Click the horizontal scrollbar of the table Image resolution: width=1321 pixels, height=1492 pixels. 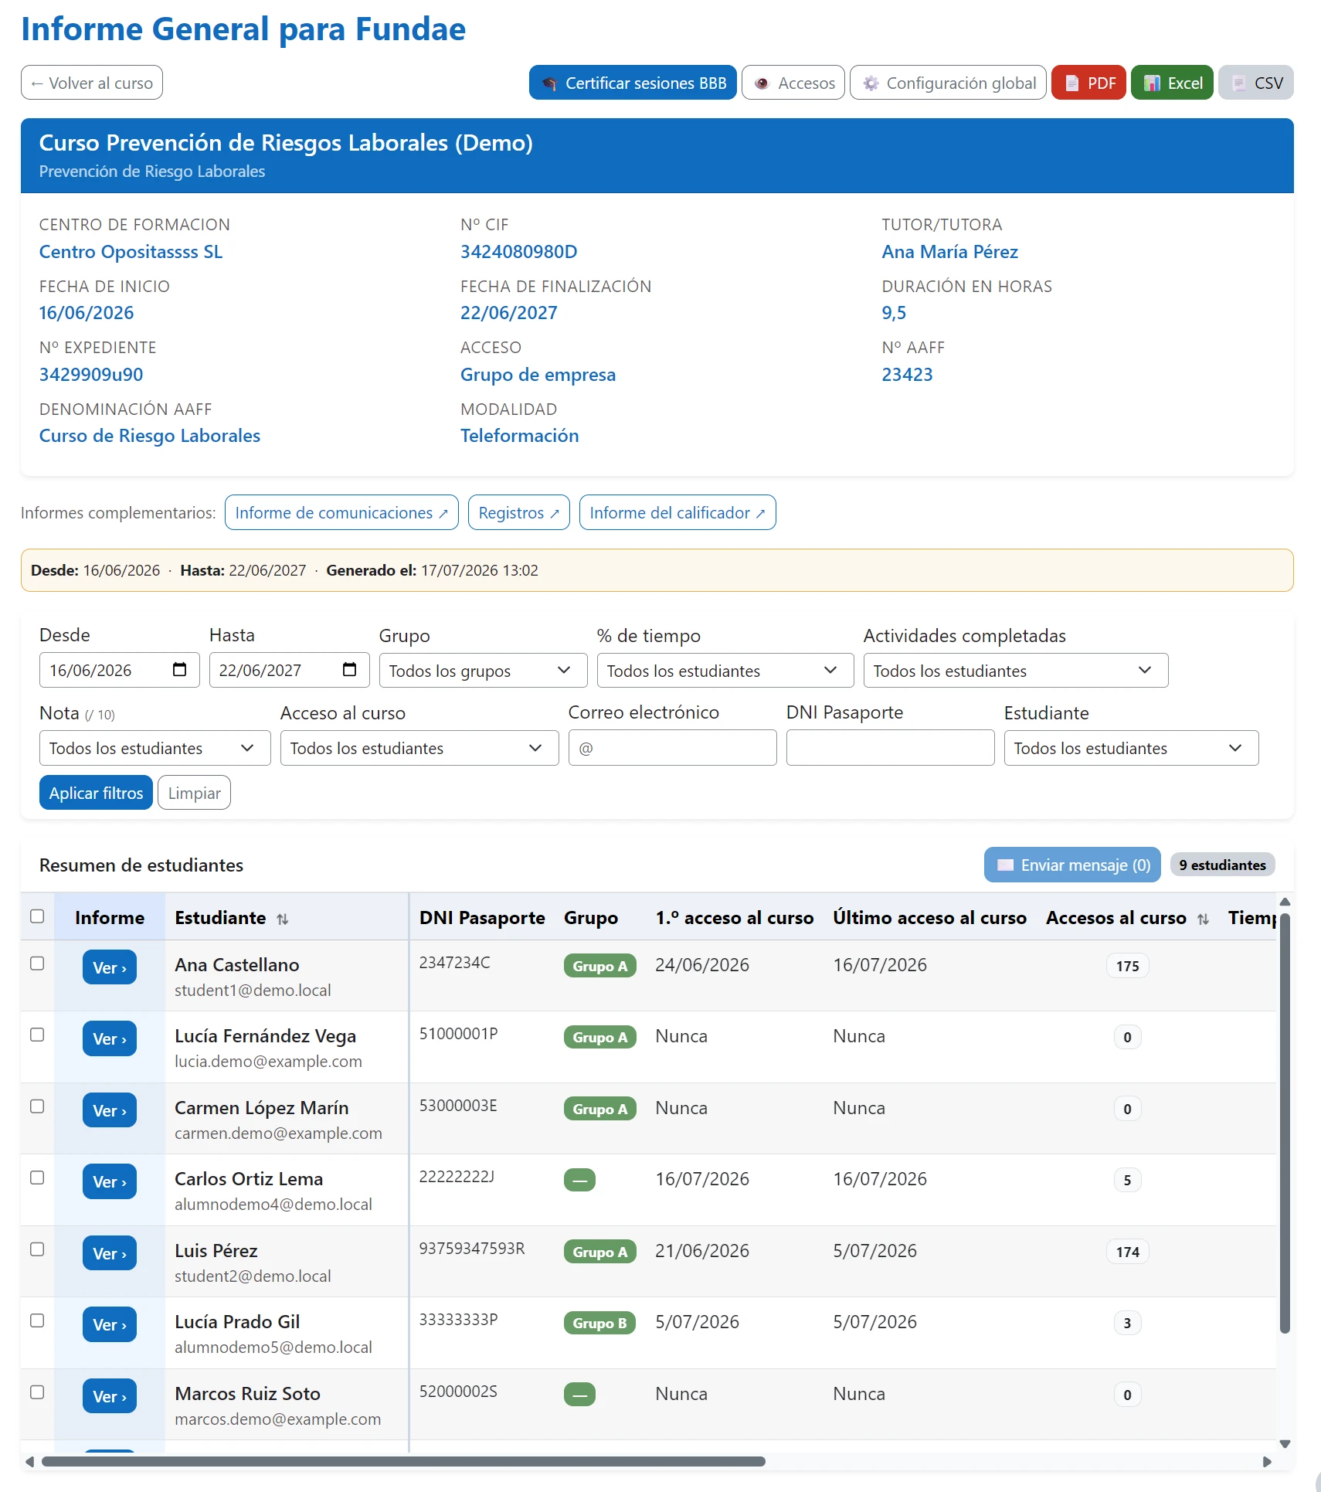pos(403,1461)
